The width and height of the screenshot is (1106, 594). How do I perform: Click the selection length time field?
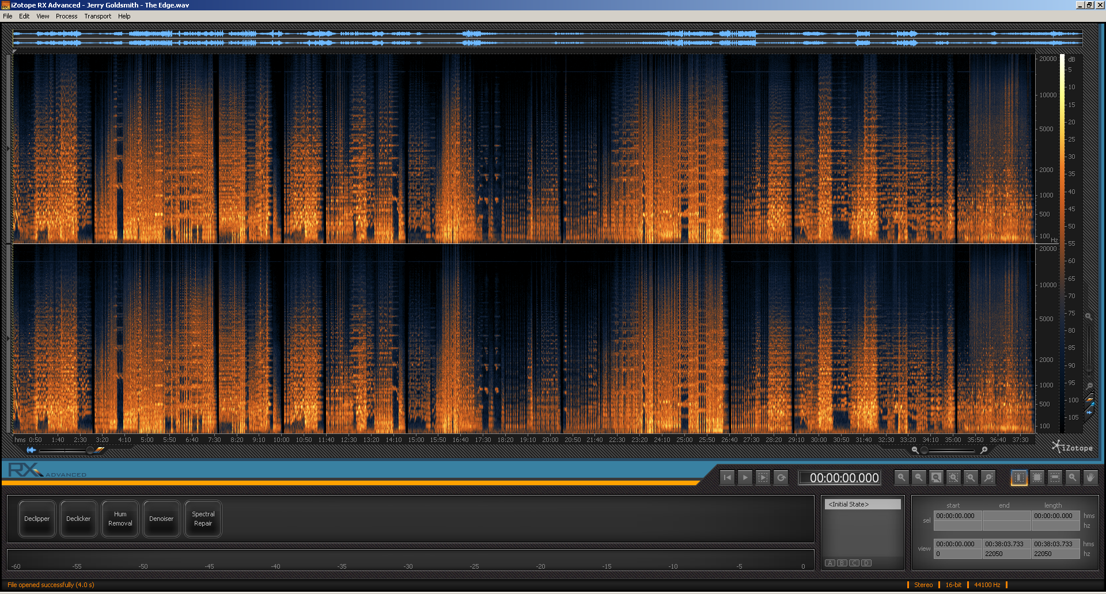[1056, 516]
